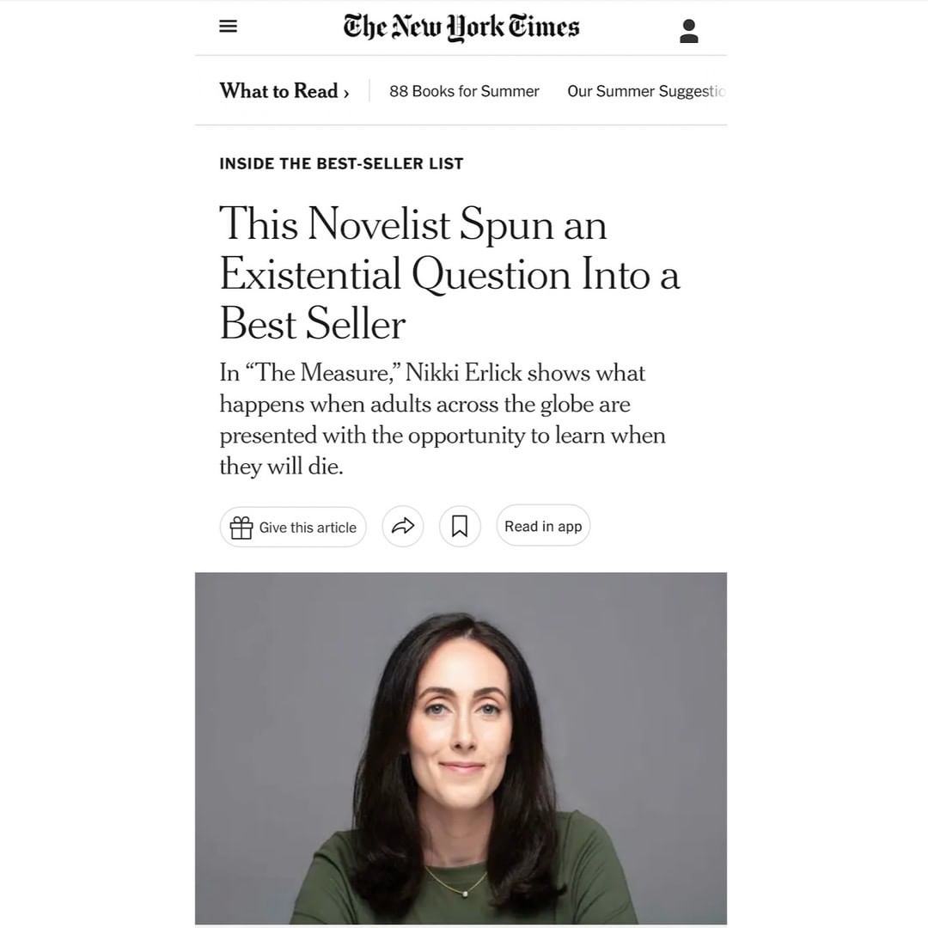Click the Inside the Best-Seller List label
Viewport: 928px width, 928px height.
(341, 163)
